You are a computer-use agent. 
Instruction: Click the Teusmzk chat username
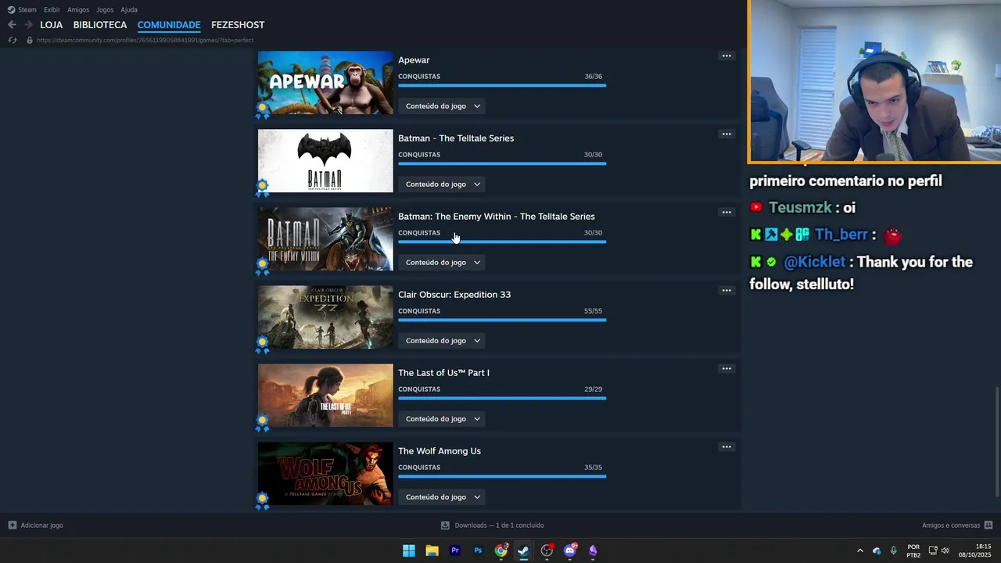800,208
